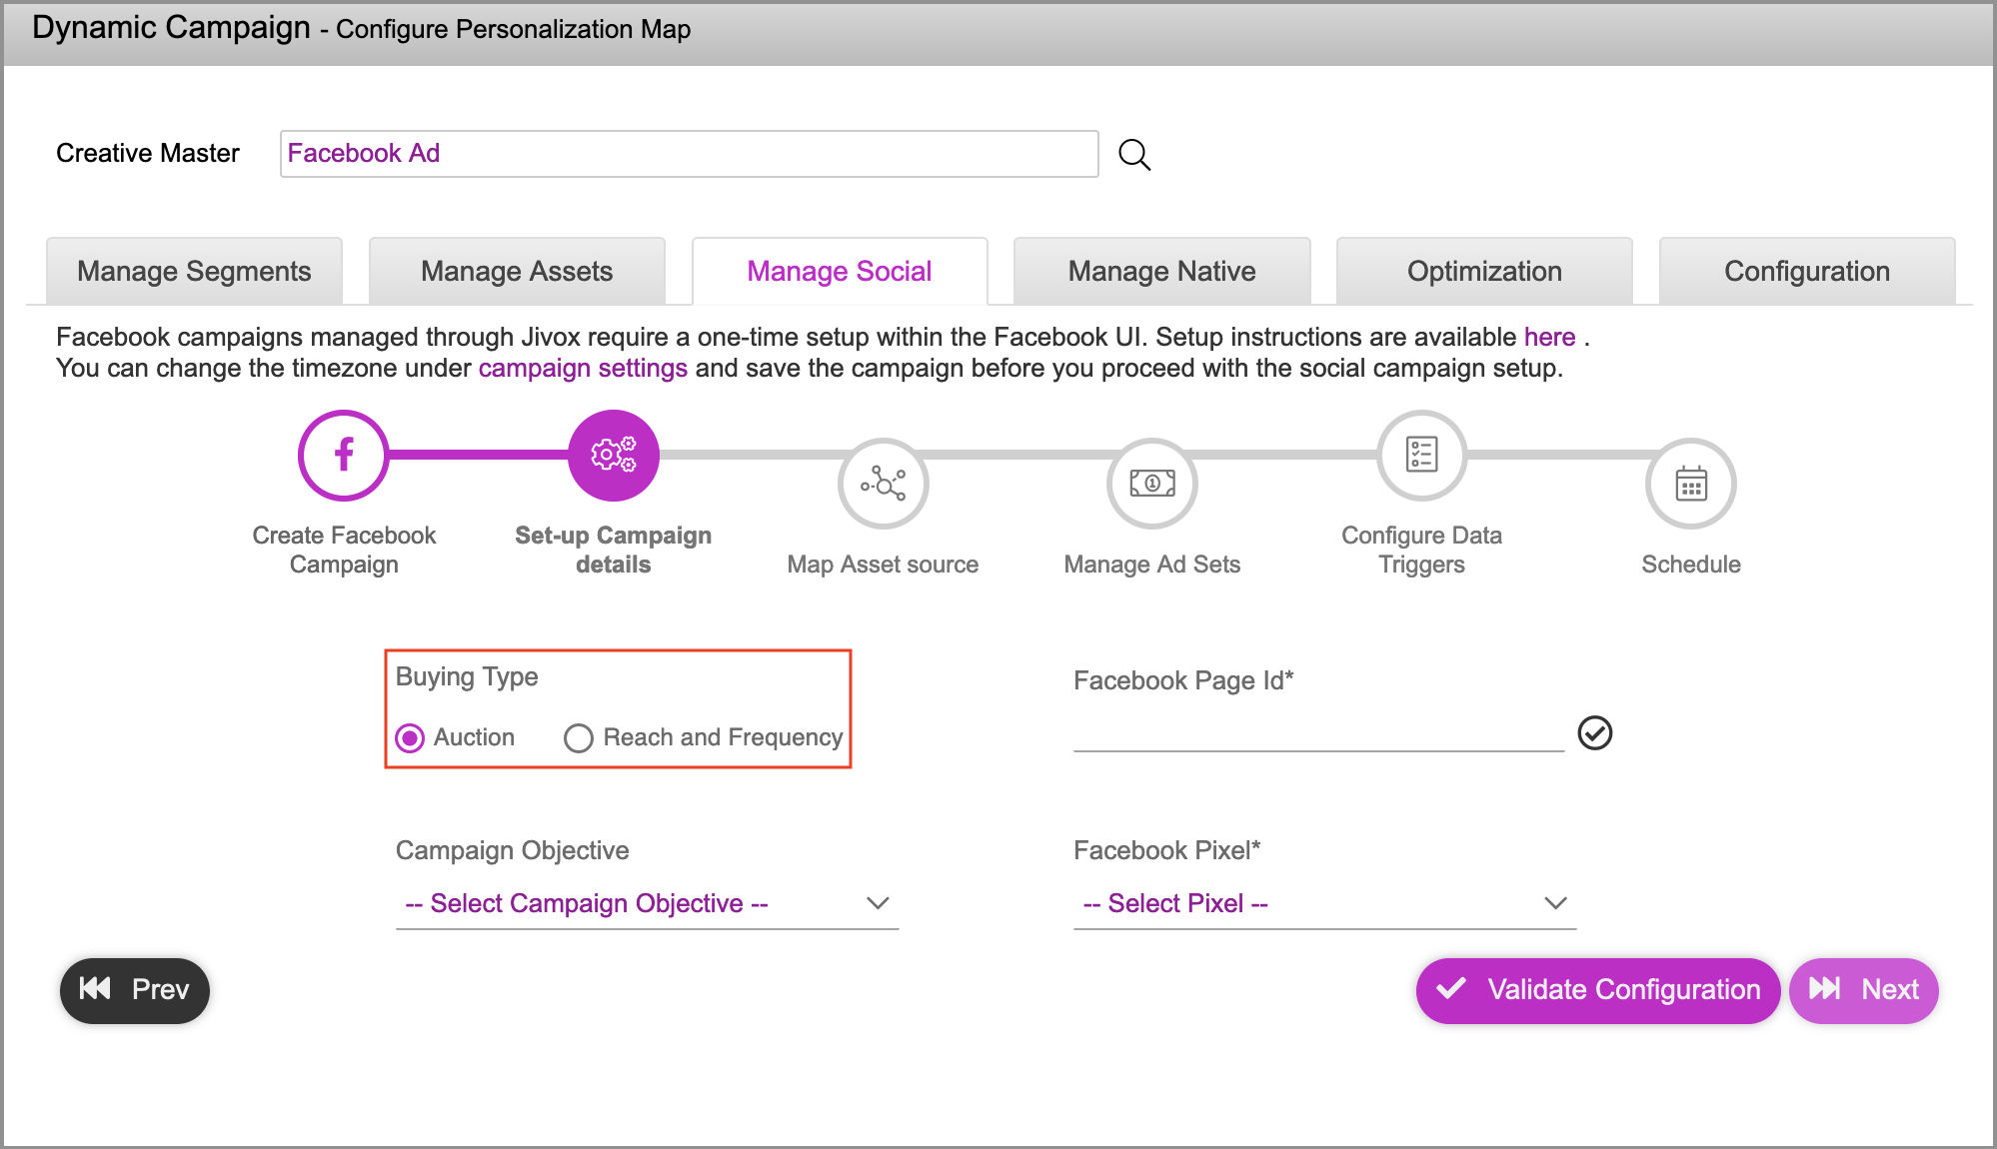Switch to the Manage Segments tab
1997x1149 pixels.
(x=195, y=271)
